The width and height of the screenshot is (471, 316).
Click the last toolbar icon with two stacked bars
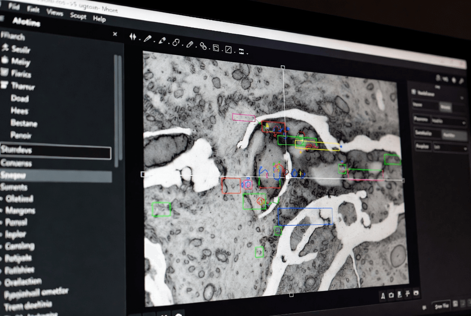tap(241, 51)
